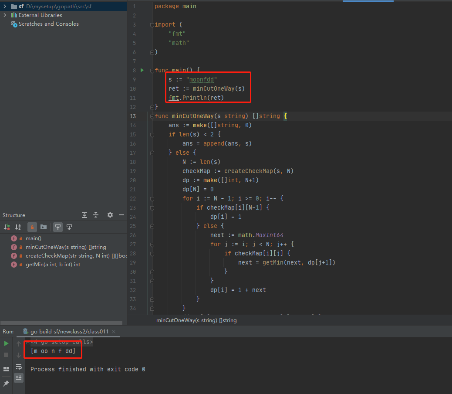Screen dimensions: 452x394
Task: Toggle soft-wrap in Run console
Action: [x=19, y=367]
